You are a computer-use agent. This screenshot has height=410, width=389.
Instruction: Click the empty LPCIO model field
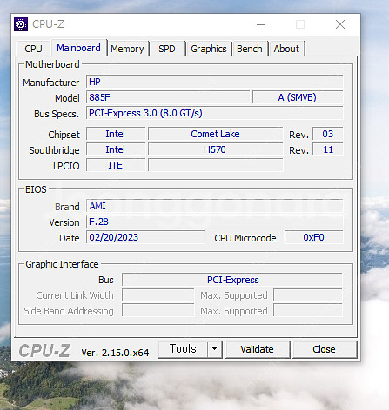(215, 165)
